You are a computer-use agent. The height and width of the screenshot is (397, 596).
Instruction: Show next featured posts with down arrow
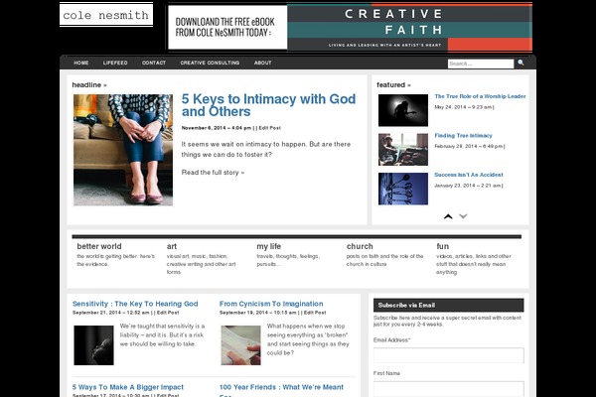coord(463,216)
